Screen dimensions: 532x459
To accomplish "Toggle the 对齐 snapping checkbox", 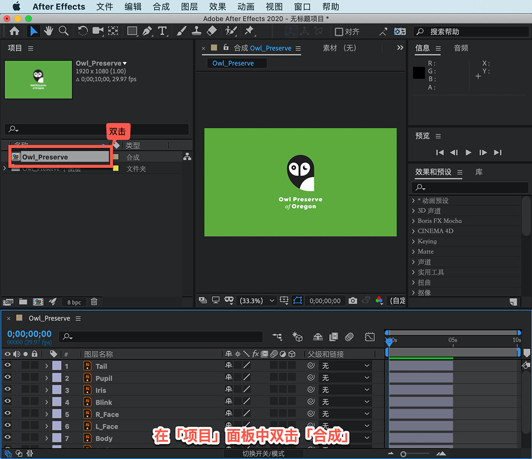I will click(x=339, y=32).
